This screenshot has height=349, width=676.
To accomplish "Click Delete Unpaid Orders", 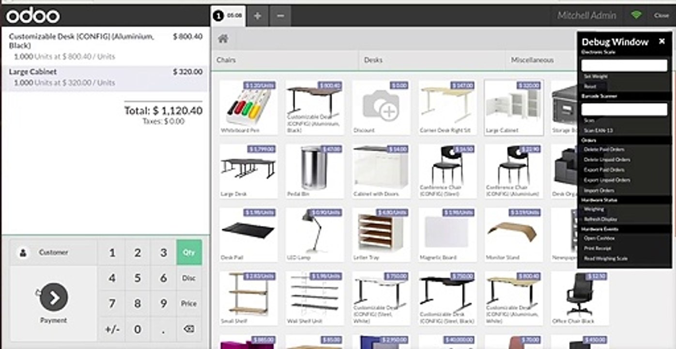I will [607, 160].
